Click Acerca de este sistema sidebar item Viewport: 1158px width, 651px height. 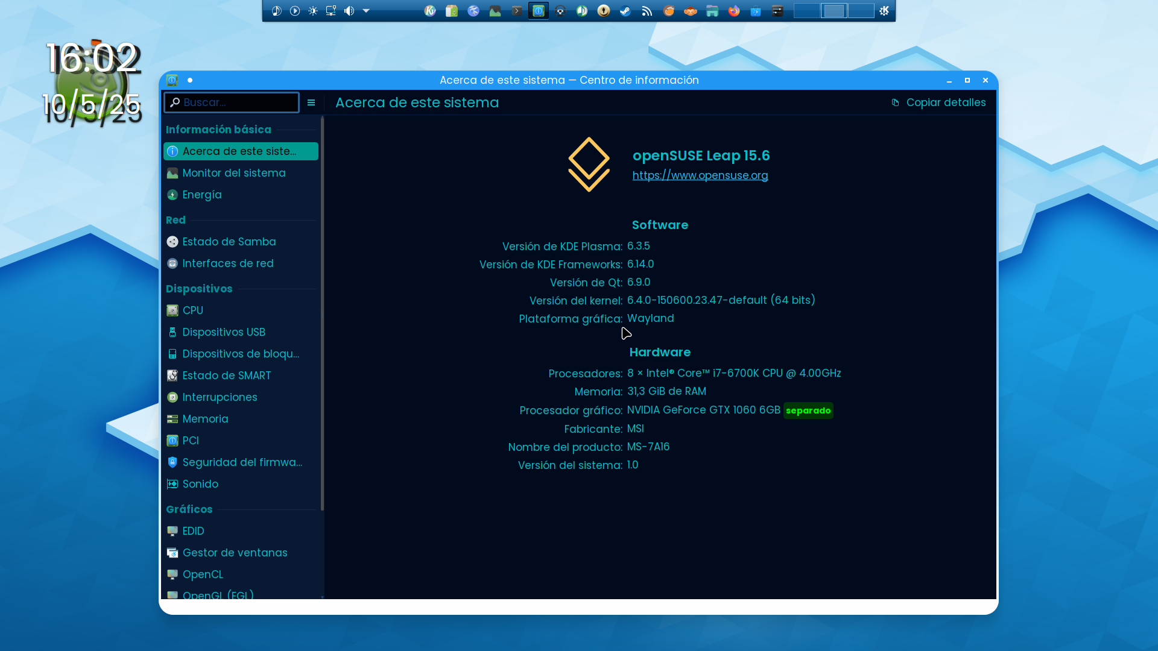(x=241, y=151)
